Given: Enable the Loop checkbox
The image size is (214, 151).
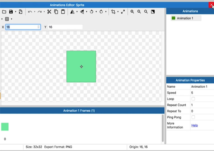Looking at the screenshot, I should point(193,99).
